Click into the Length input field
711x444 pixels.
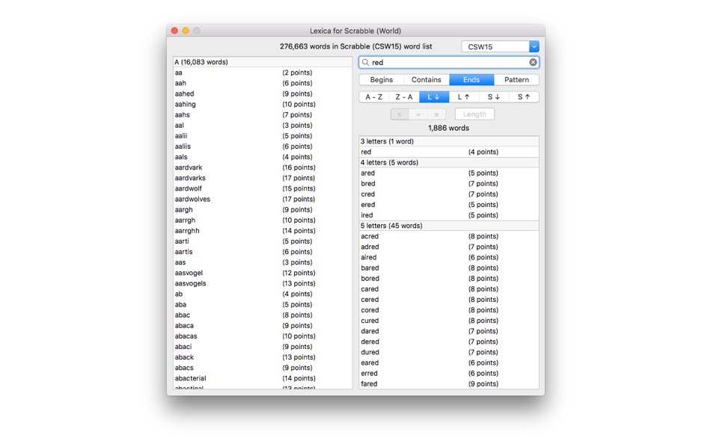(x=474, y=114)
